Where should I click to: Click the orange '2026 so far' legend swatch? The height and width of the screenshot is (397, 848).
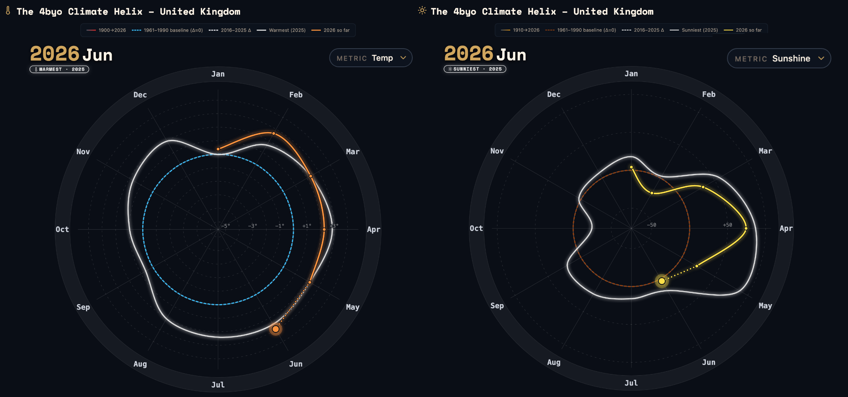click(316, 30)
